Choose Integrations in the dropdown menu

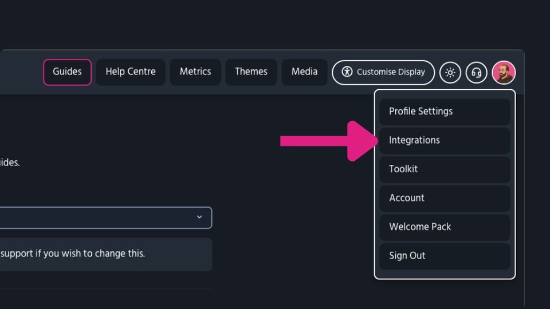445,141
